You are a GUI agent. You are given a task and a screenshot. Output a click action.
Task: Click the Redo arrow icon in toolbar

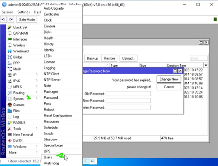pyautogui.click(x=11, y=20)
